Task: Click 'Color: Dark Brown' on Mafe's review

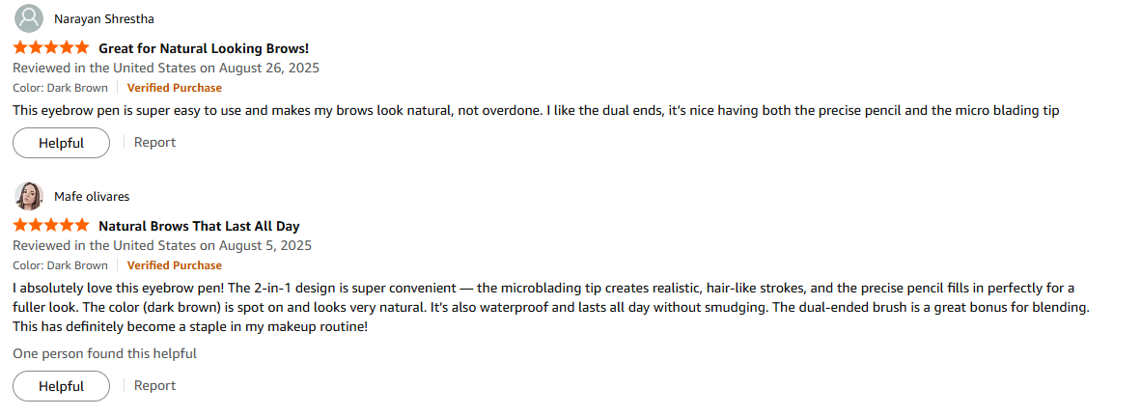Action: pyautogui.click(x=60, y=265)
